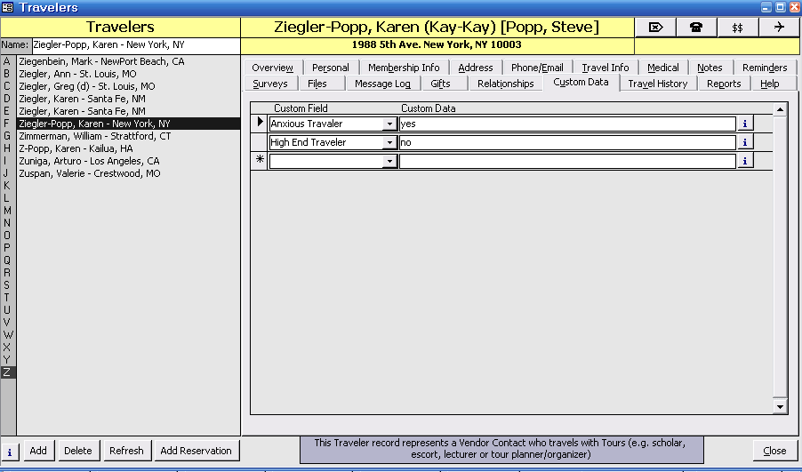Click info icon beside Anxious Traveler row

pyautogui.click(x=745, y=124)
